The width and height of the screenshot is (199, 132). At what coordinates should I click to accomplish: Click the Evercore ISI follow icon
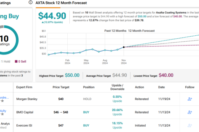point(190,126)
